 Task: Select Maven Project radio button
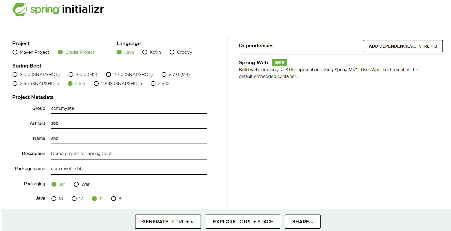point(31,52)
